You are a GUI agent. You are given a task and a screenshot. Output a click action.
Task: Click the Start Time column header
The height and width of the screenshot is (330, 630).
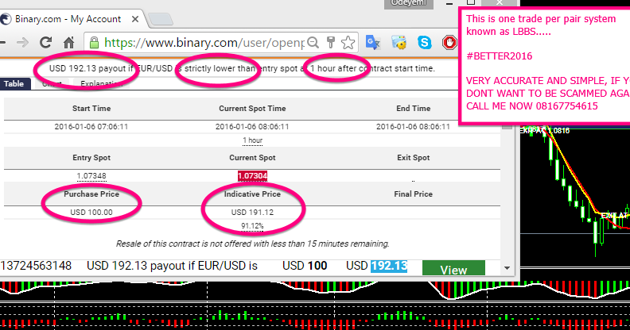click(91, 109)
